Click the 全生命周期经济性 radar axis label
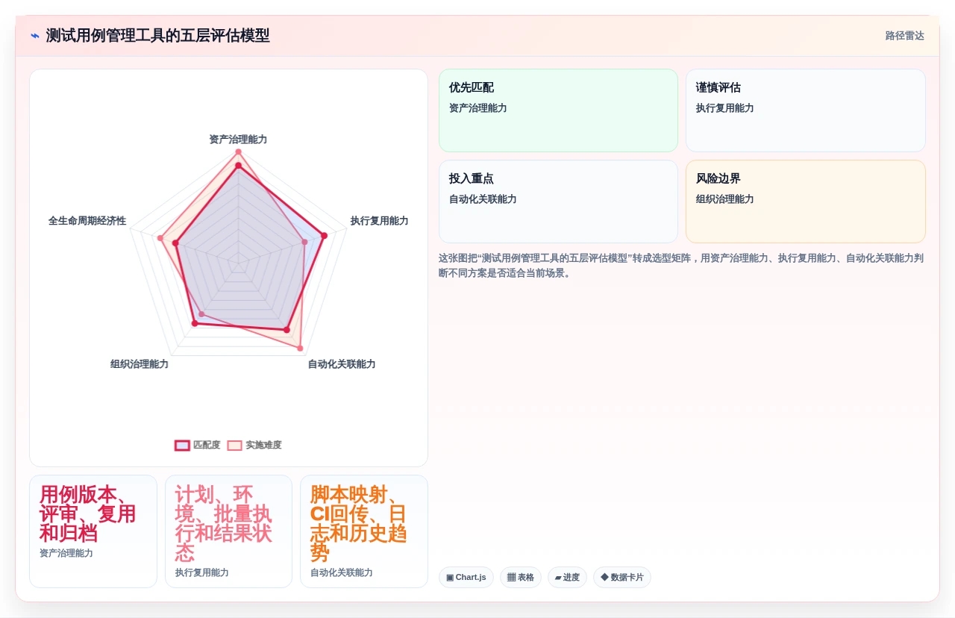The width and height of the screenshot is (955, 618). 87,221
